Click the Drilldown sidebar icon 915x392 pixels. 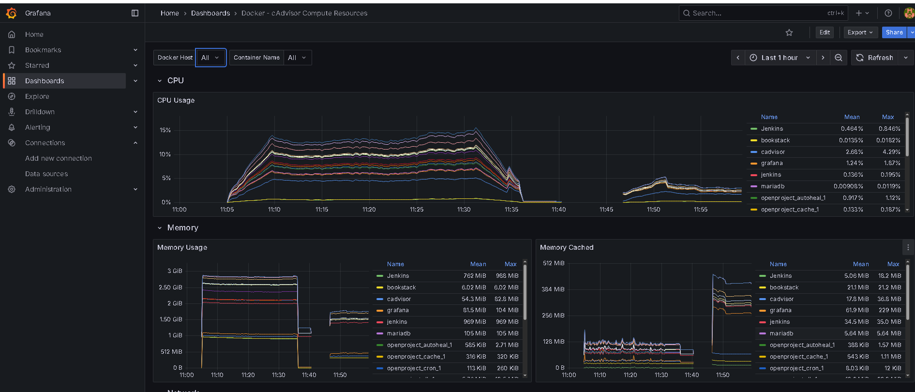[x=12, y=112]
